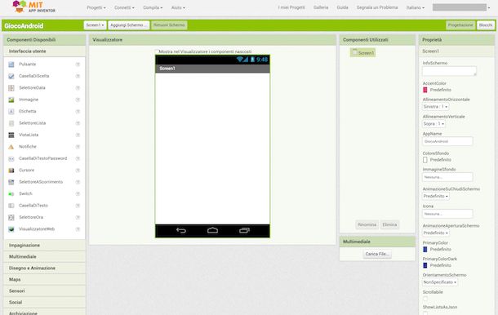Collapse the Interfaccia utente section
The height and width of the screenshot is (315, 498).
pos(44,51)
